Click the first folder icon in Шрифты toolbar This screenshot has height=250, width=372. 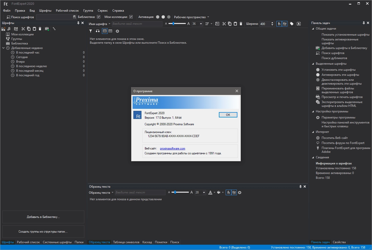pyautogui.click(x=3, y=29)
